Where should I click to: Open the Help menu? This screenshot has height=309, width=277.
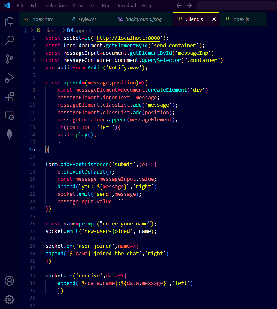coord(147,6)
